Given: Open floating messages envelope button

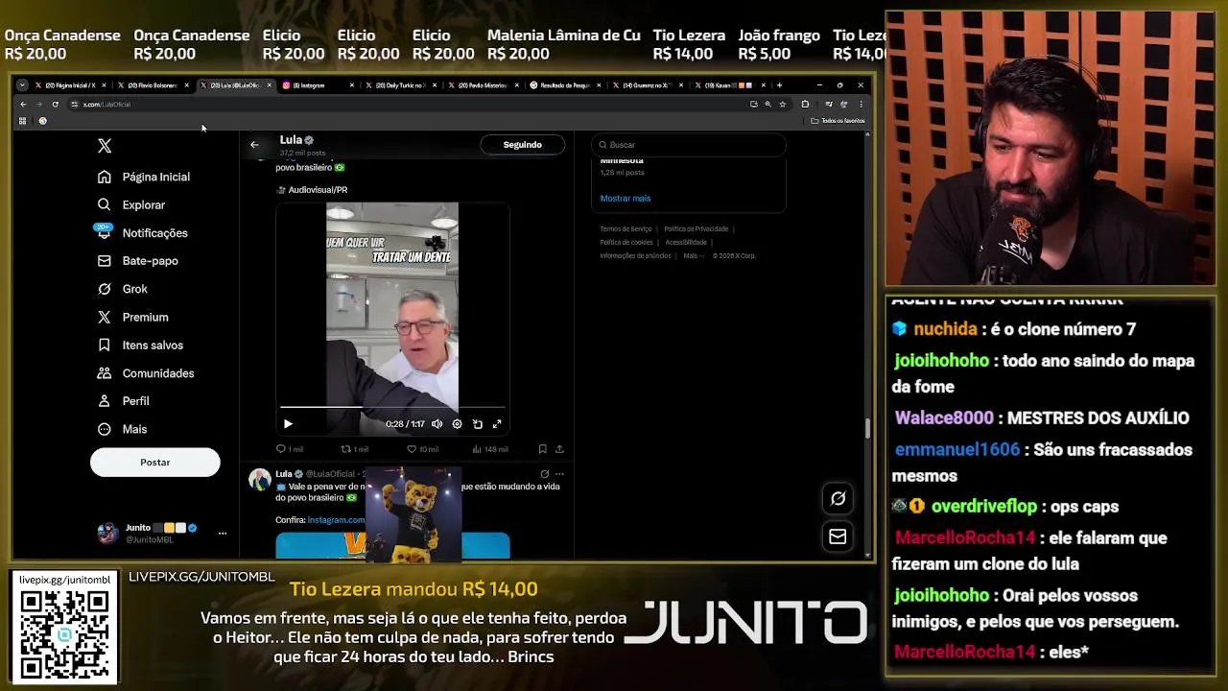Looking at the screenshot, I should click(x=838, y=537).
